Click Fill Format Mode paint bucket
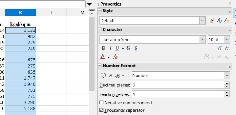This screenshot has width=236, height=115. click(212, 21)
